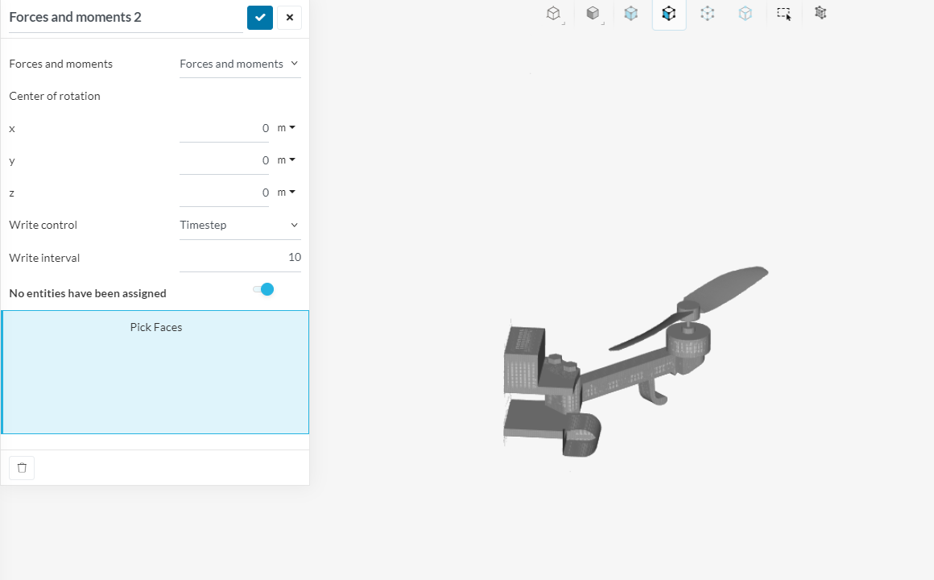
Task: Open unit dropdown for x coordinate
Action: point(287,127)
